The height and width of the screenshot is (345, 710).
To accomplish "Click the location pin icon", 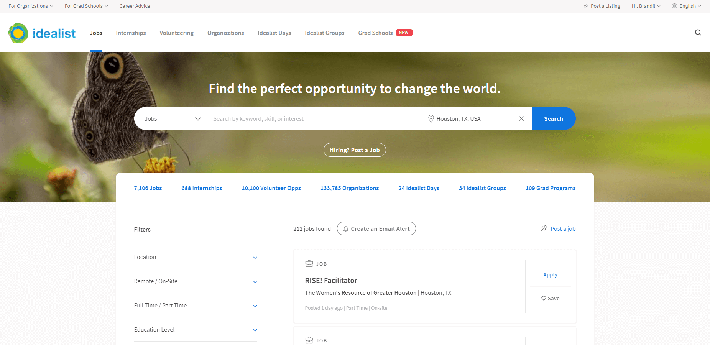I will [x=431, y=119].
